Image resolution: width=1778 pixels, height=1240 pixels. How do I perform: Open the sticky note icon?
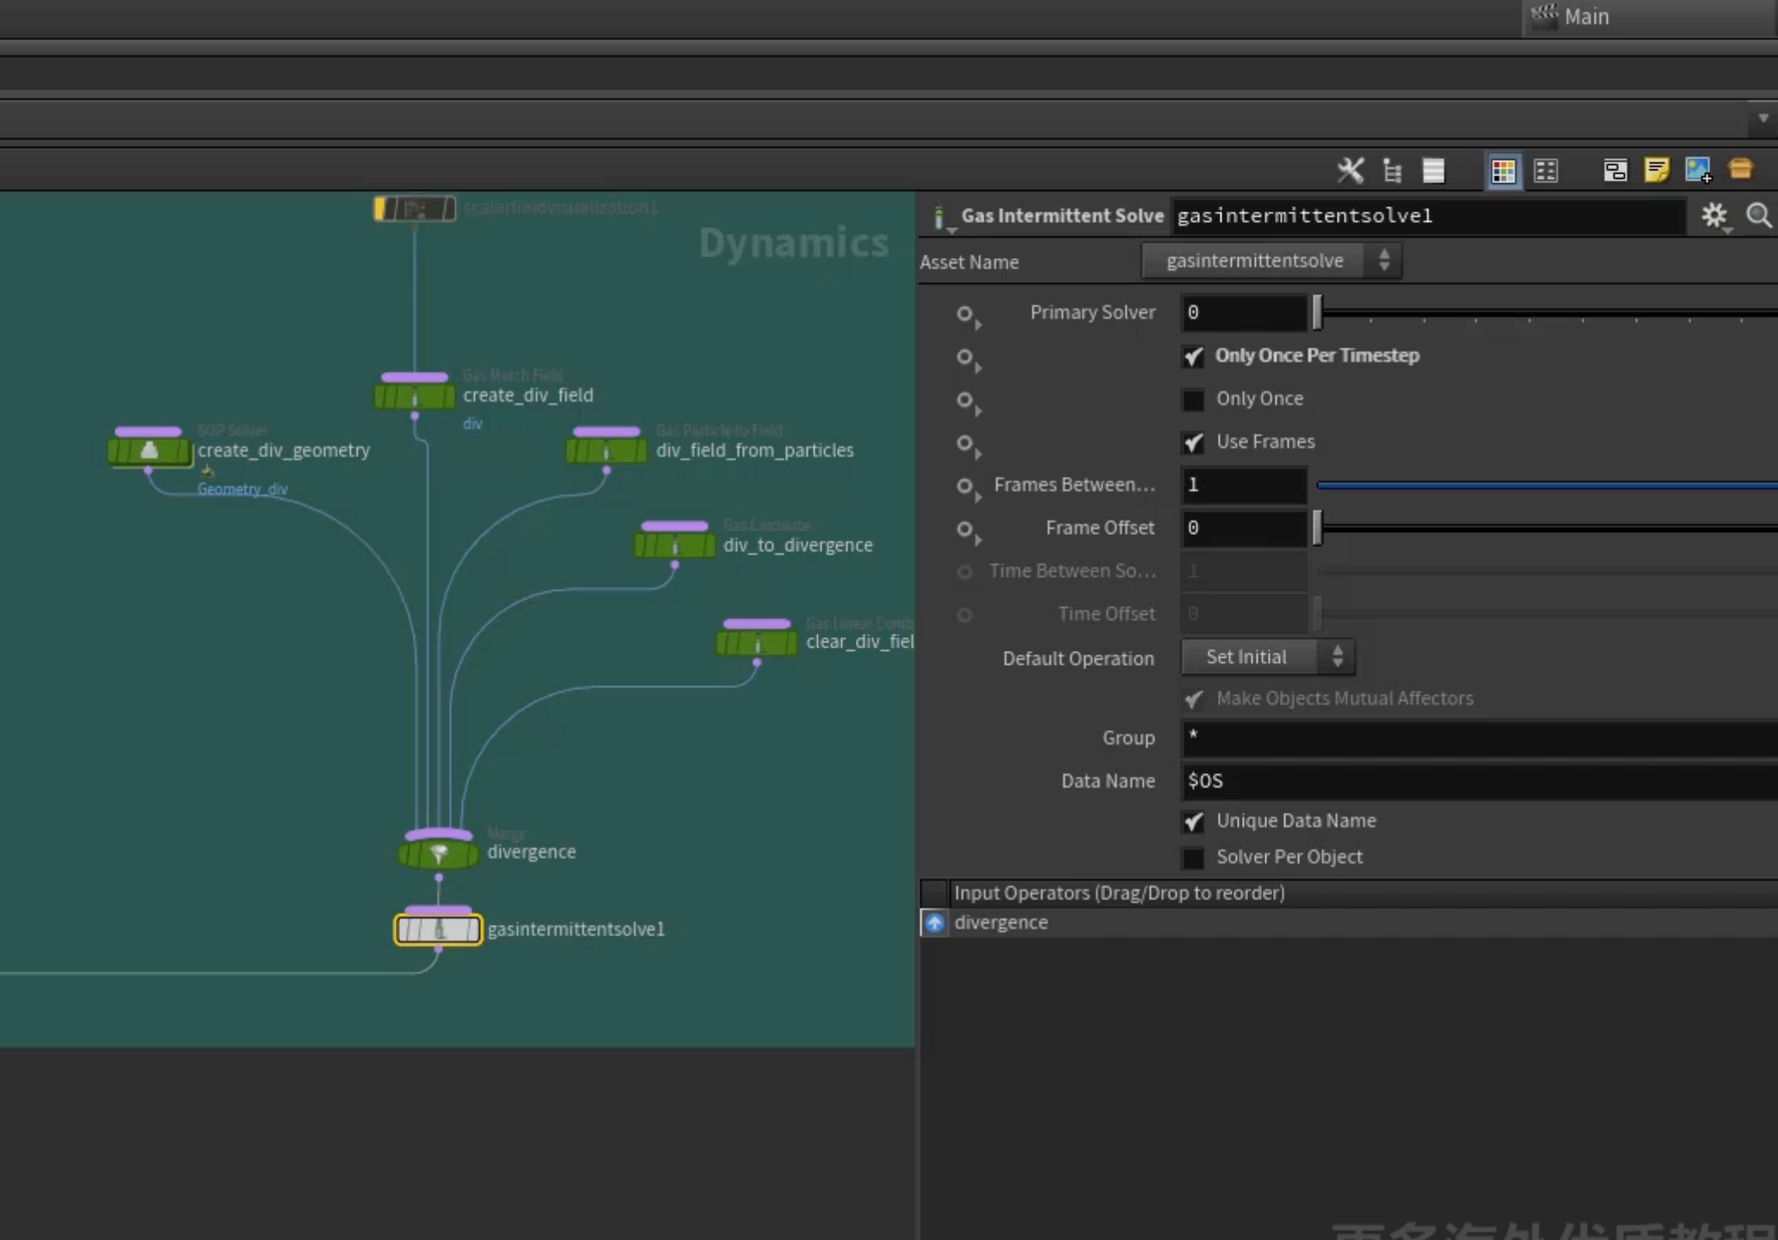(x=1656, y=169)
